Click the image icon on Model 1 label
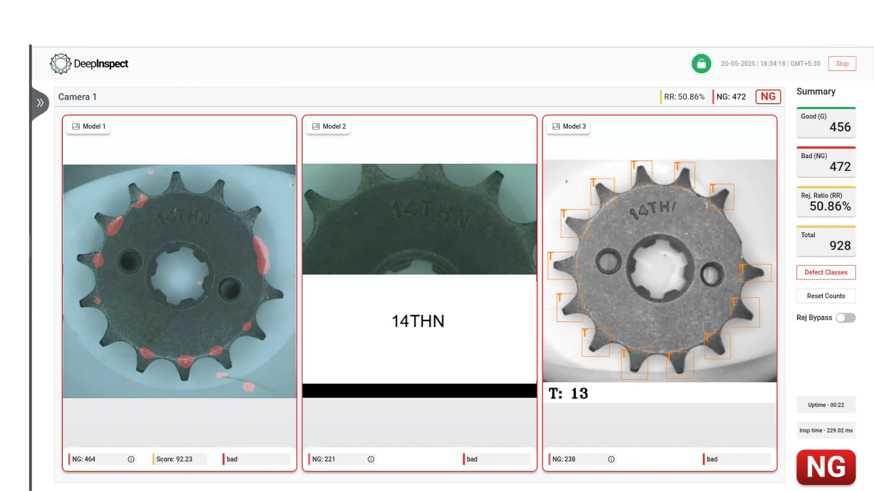The width and height of the screenshot is (874, 491). (76, 126)
